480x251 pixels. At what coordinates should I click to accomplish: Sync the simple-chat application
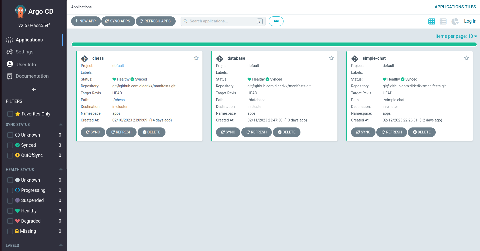click(363, 132)
